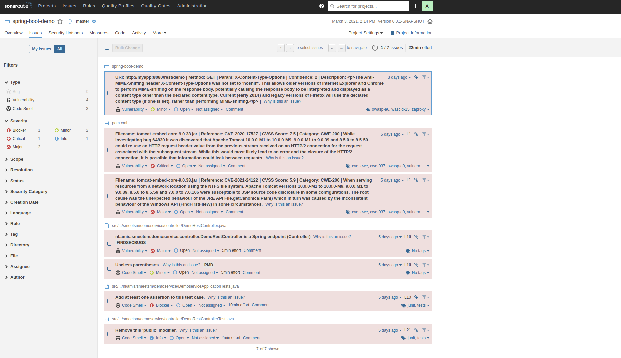
Task: Click the permalink icon on the first issue
Action: point(416,77)
